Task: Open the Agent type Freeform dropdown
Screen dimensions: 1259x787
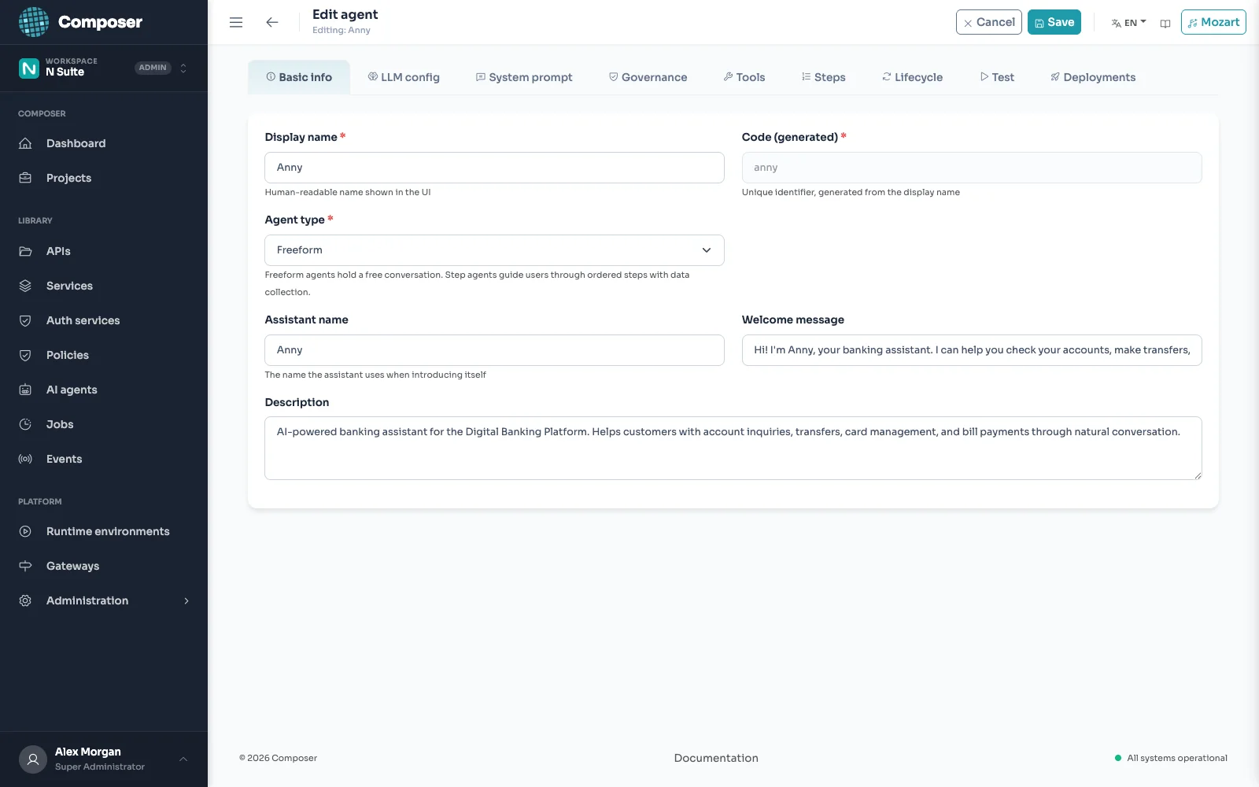Action: pyautogui.click(x=494, y=250)
